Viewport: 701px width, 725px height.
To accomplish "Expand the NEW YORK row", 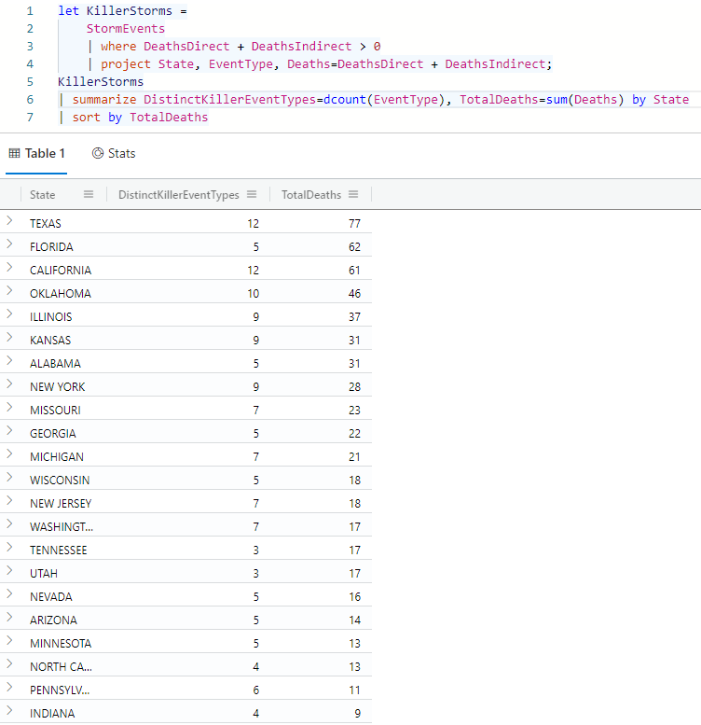I will [9, 383].
